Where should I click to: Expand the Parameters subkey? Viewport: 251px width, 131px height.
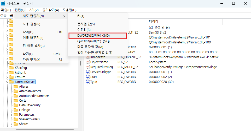11,115
